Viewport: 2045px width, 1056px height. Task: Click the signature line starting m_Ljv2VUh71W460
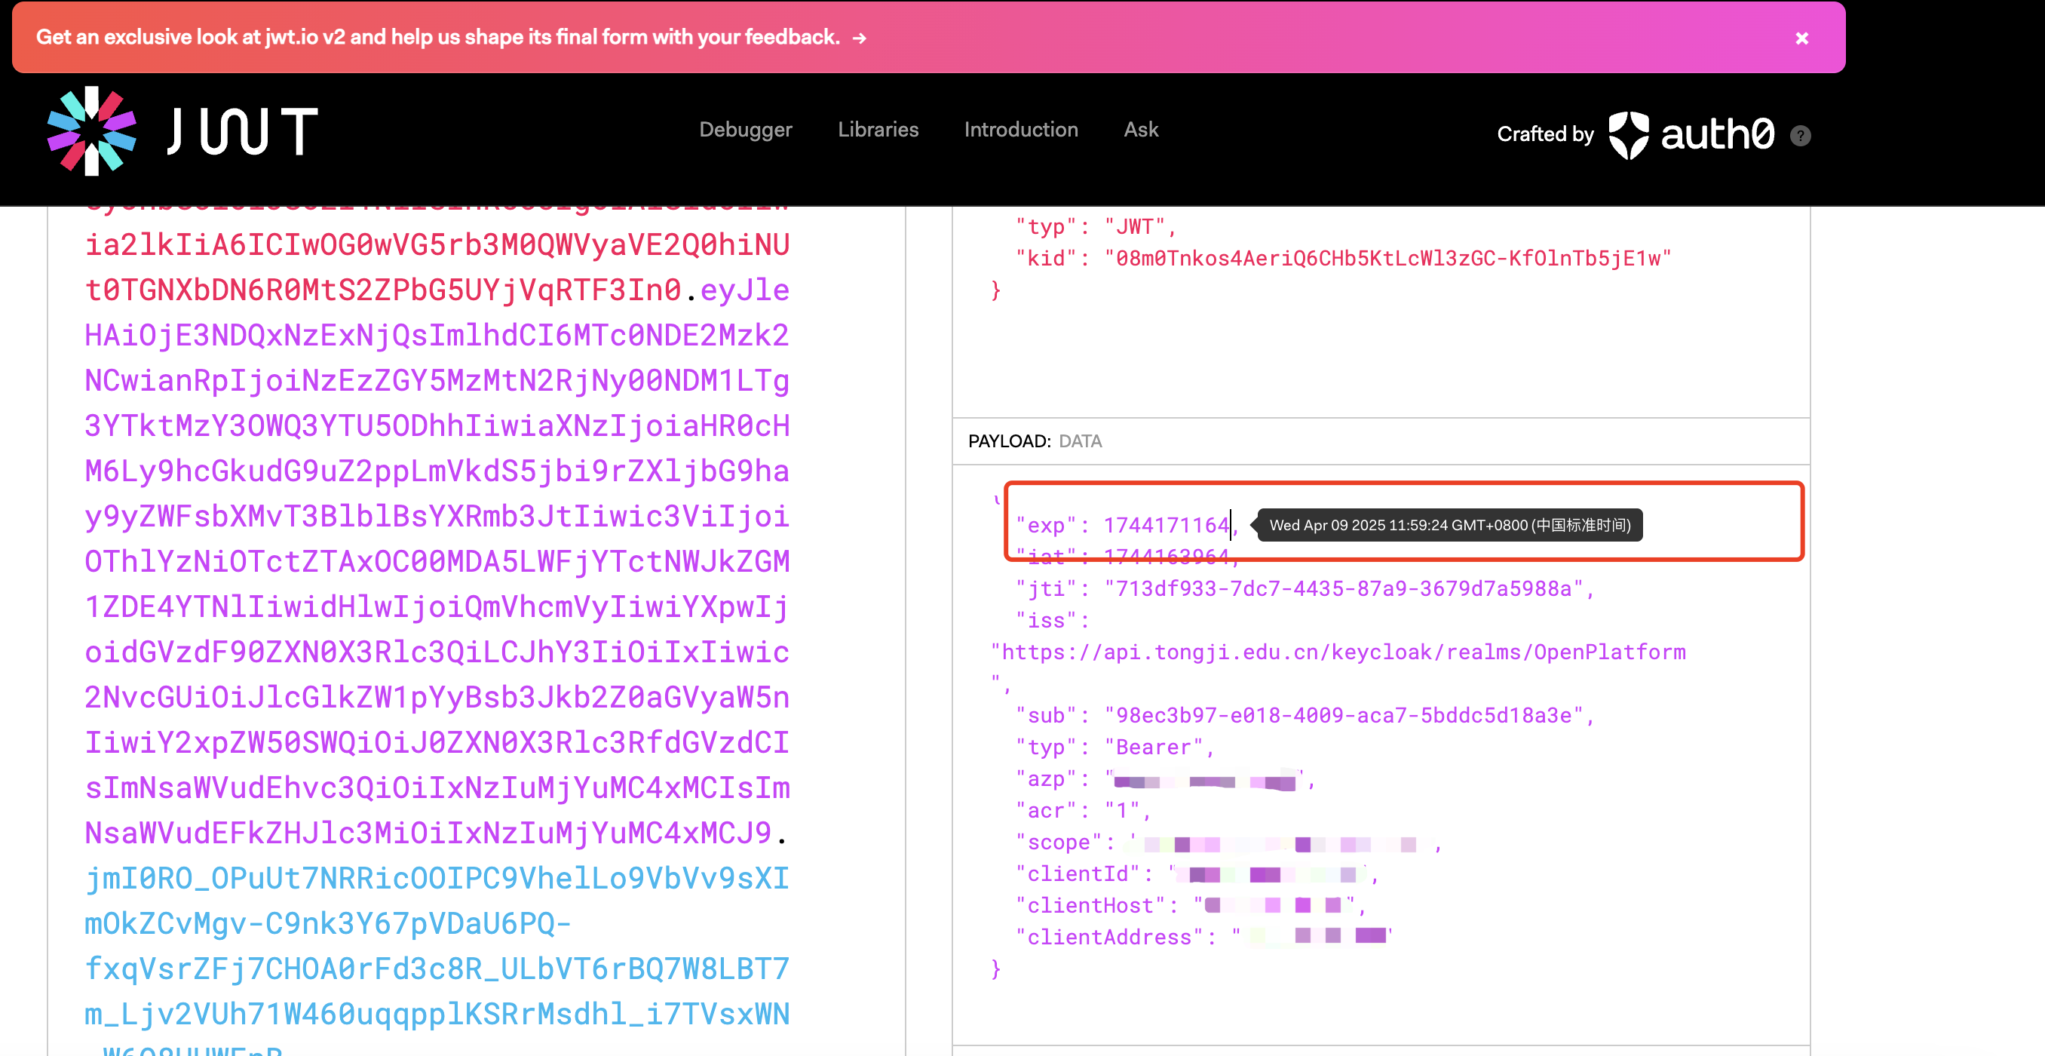(437, 1014)
